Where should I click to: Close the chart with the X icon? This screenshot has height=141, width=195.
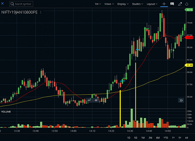point(2,3)
